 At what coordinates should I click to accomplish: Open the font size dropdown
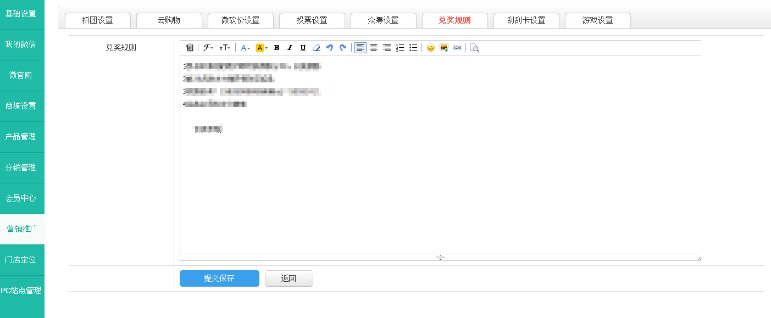click(x=225, y=48)
